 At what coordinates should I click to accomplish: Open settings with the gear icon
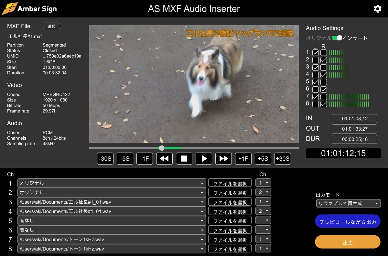(377, 9)
